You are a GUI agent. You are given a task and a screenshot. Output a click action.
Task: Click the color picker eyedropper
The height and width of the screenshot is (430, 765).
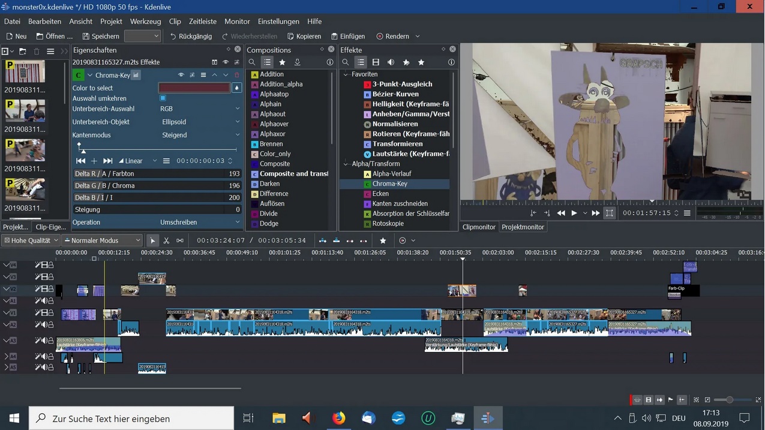pyautogui.click(x=237, y=88)
